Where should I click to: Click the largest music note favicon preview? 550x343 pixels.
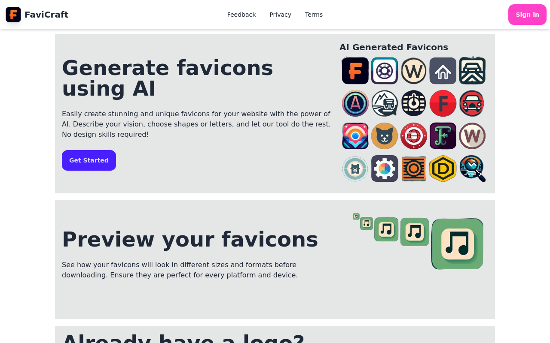[x=457, y=244]
